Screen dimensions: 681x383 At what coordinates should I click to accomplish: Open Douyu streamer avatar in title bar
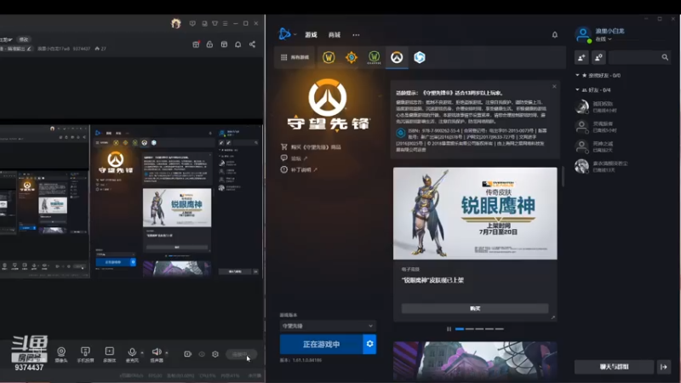pos(176,23)
